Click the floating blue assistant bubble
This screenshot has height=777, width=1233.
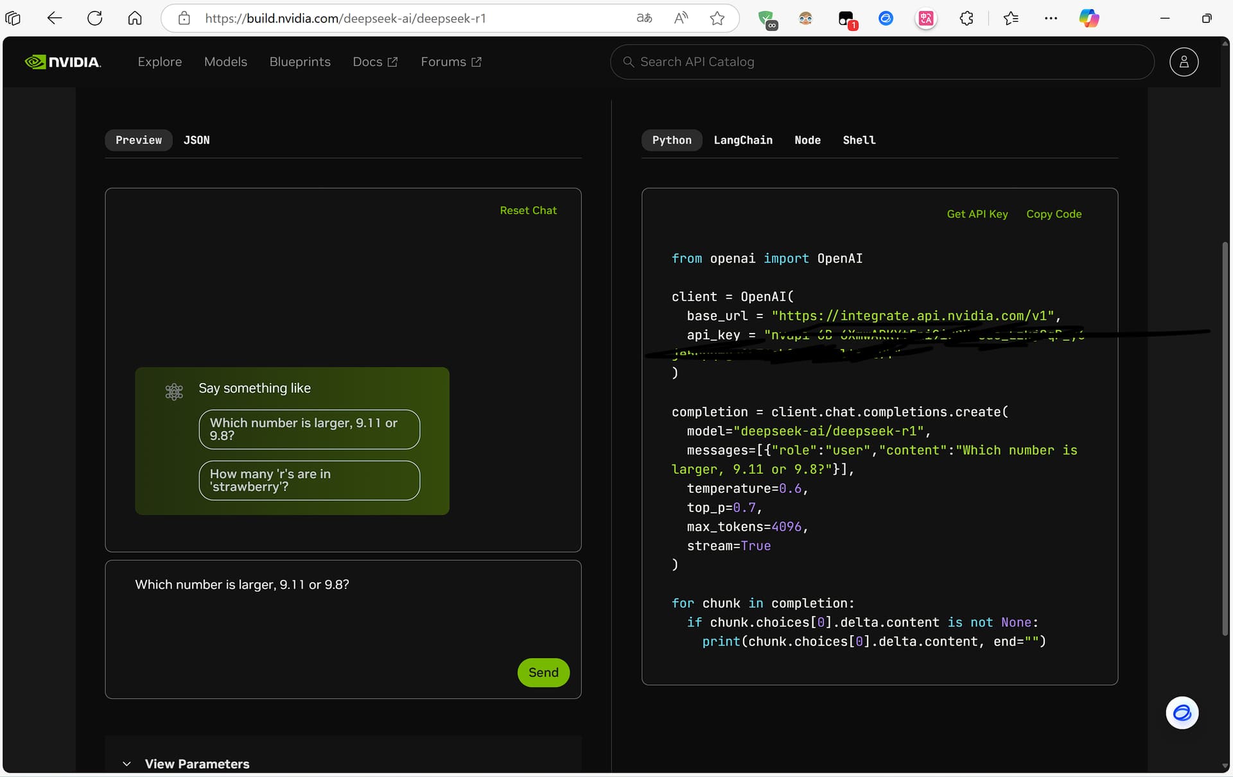[1182, 713]
